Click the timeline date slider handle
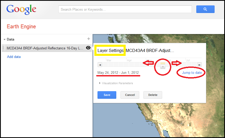The height and width of the screenshot is (138, 225). [163, 67]
